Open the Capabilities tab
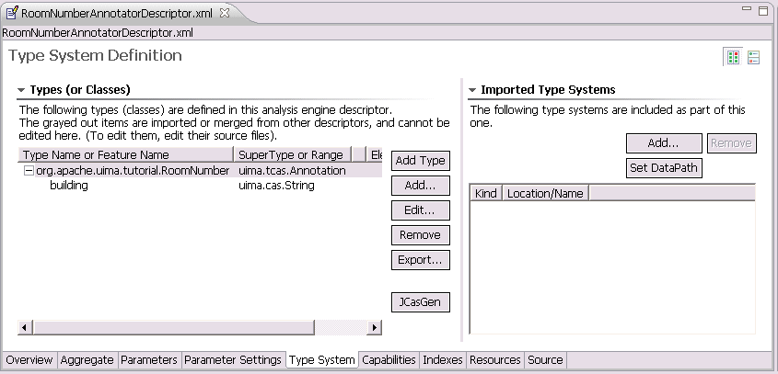Image resolution: width=778 pixels, height=374 pixels. (x=389, y=360)
